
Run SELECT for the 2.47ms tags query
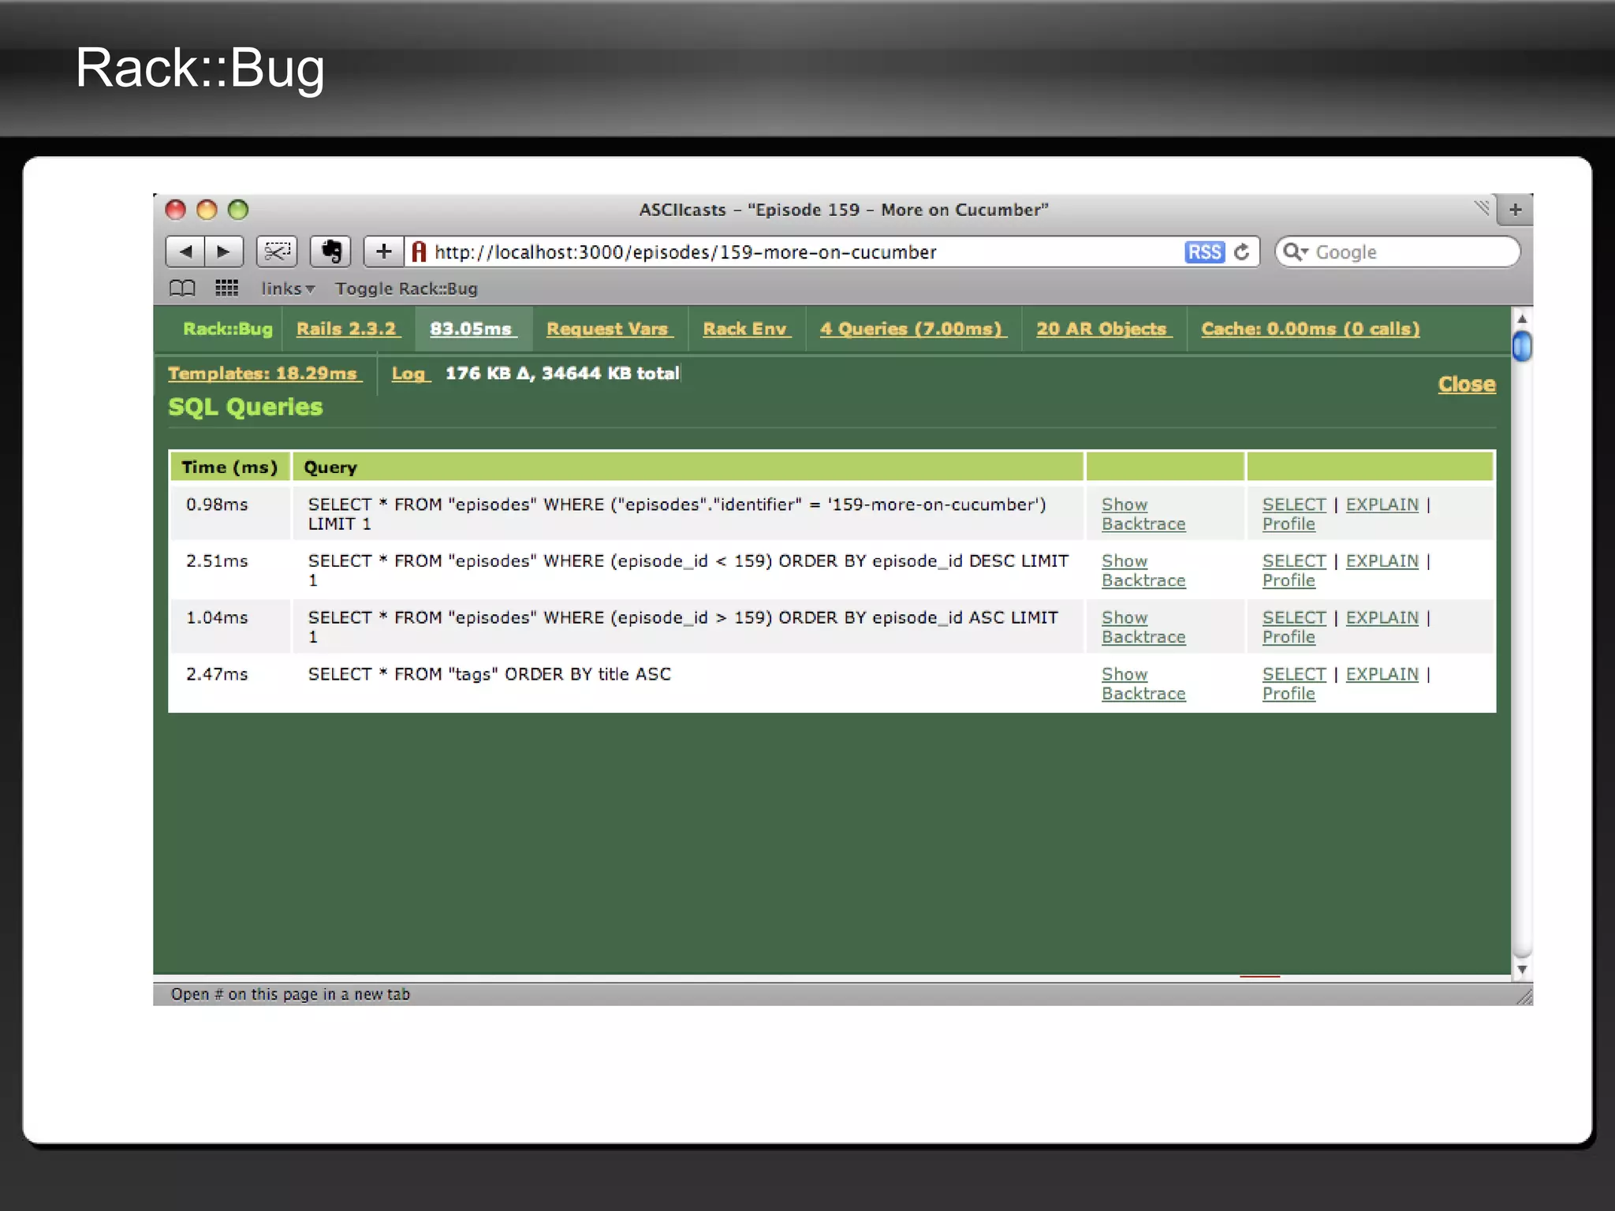1294,675
